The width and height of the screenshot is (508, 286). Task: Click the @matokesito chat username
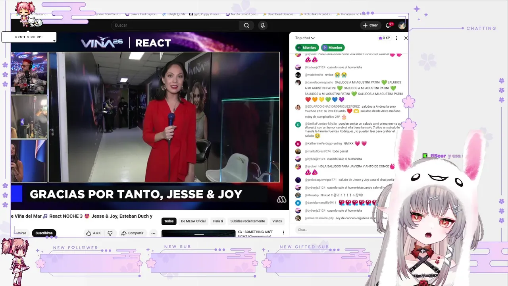click(314, 75)
